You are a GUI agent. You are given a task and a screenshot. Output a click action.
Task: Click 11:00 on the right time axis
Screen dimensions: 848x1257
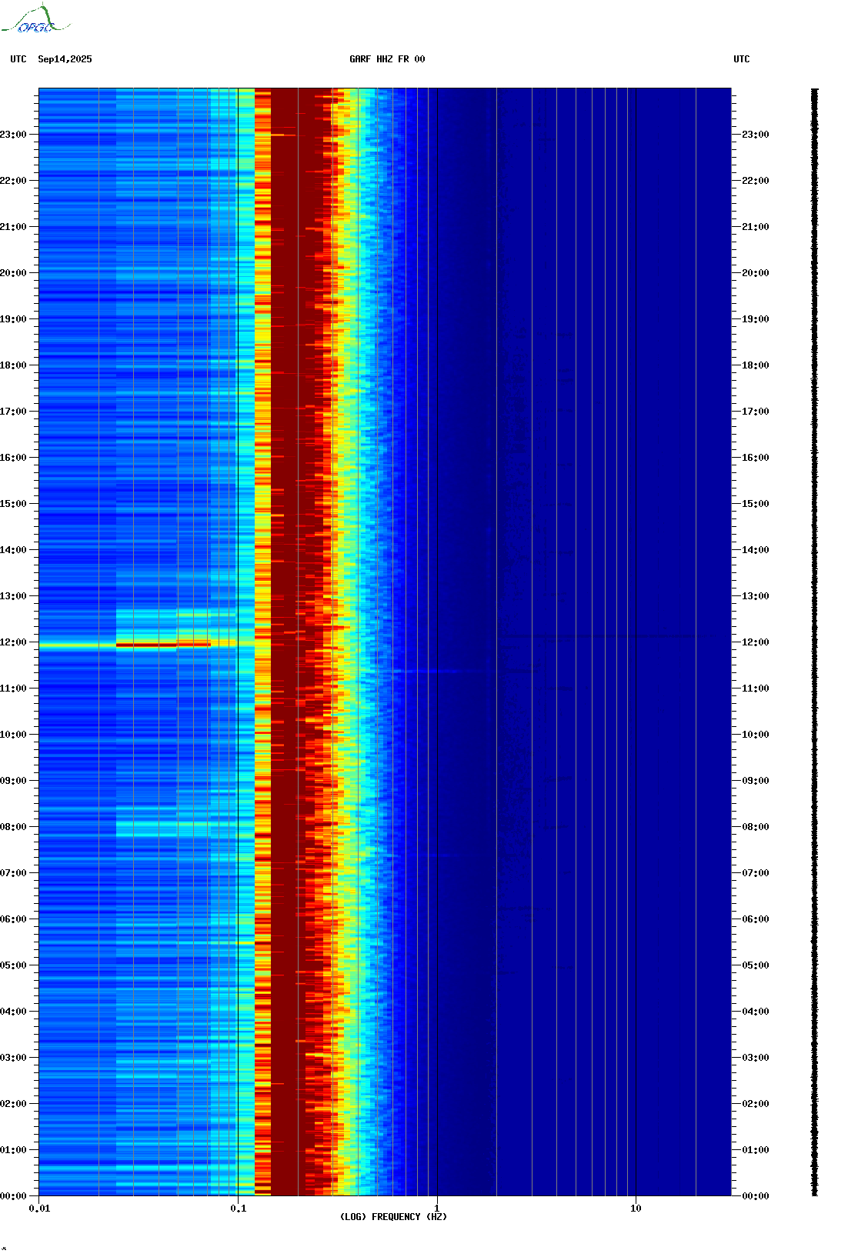(756, 689)
